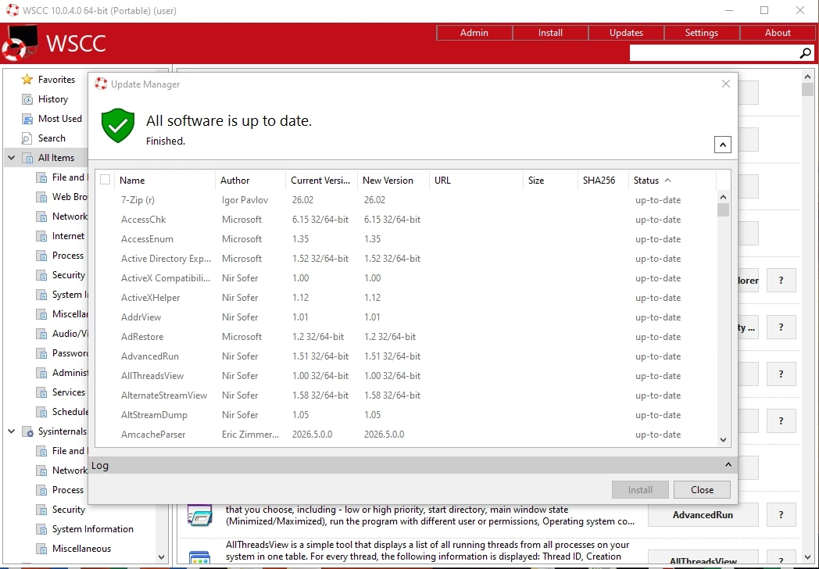Click the Favorites star icon in sidebar
The width and height of the screenshot is (819, 569).
point(27,80)
